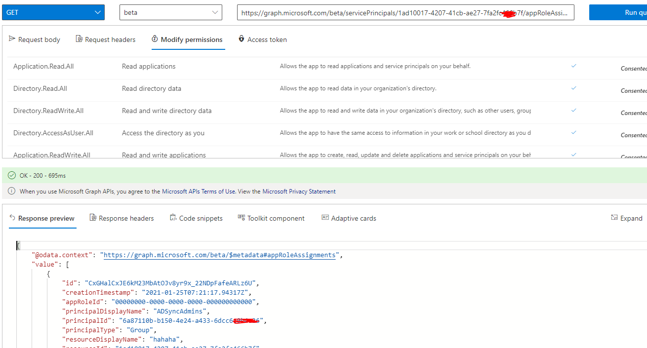Click Consented status for Directory.AccessAsUser.All
The image size is (647, 348).
634,135
